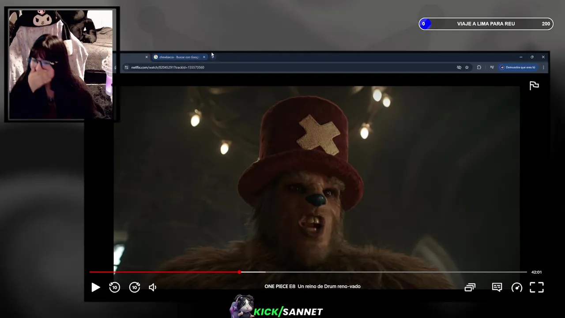Rewind 10 seconds in the Netflix player
This screenshot has width=565, height=318.
[114, 288]
